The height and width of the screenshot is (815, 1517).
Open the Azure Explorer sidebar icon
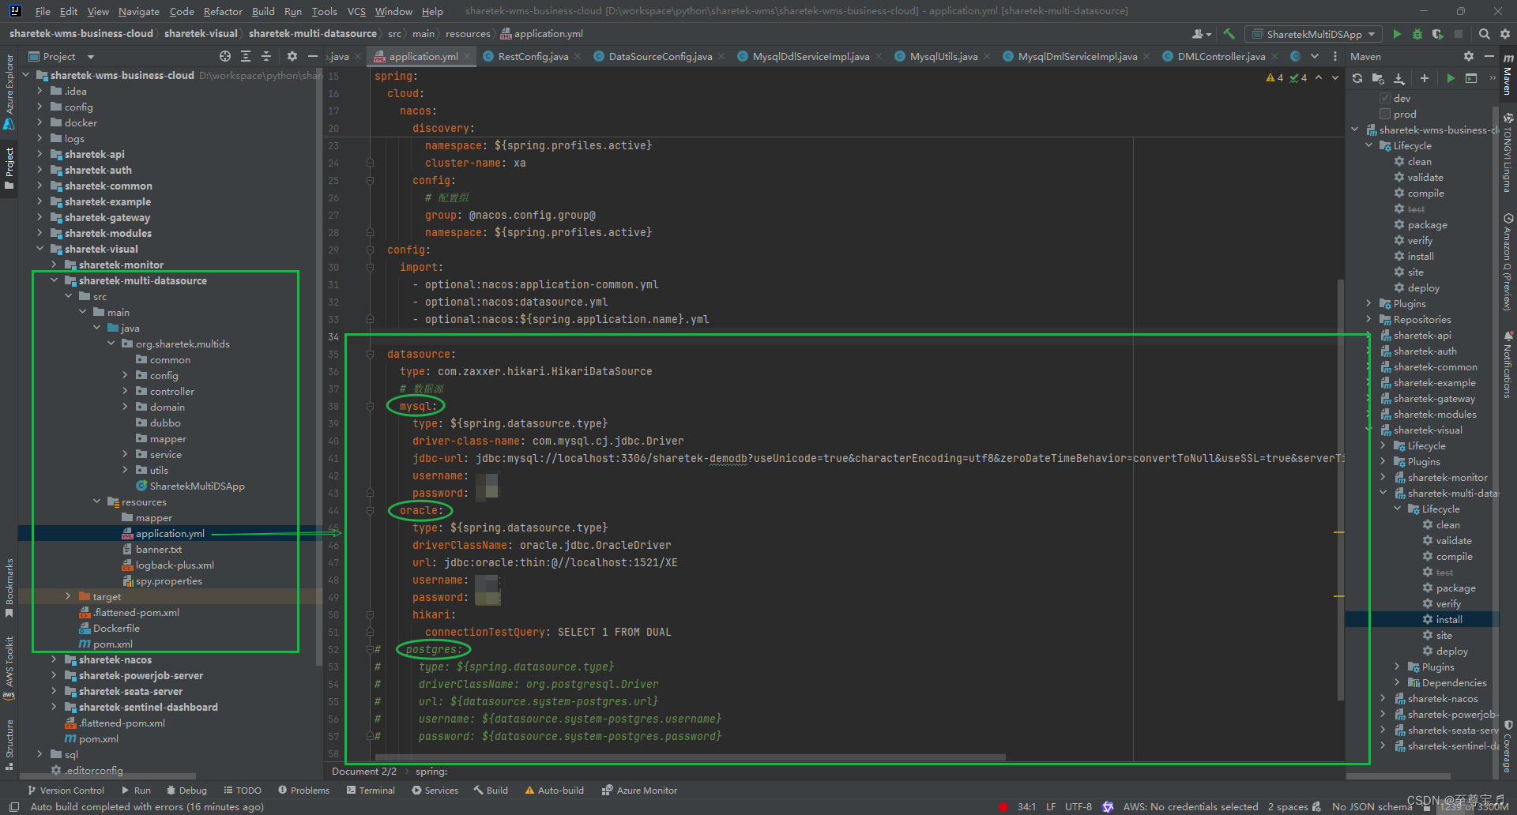pyautogui.click(x=9, y=88)
